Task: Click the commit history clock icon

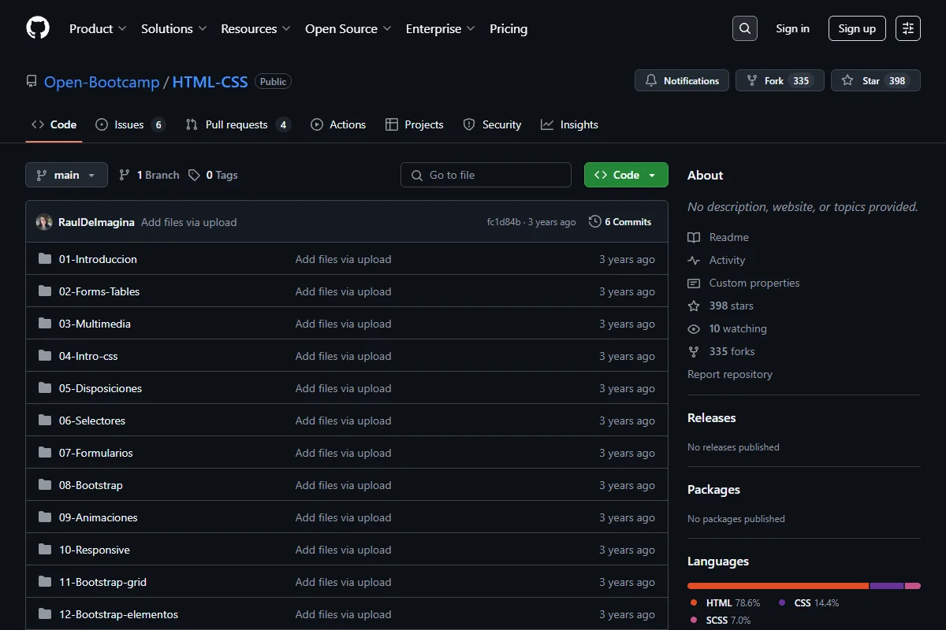Action: click(x=595, y=222)
